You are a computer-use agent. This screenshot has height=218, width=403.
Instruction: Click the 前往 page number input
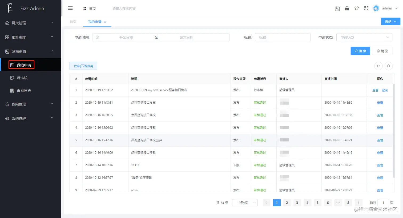[383, 203]
